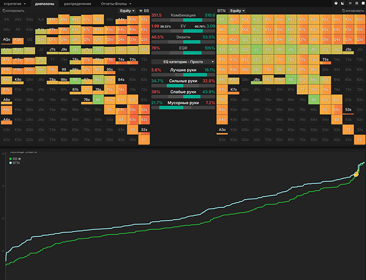The height and width of the screenshot is (280, 366).
Task: Expand the 'EQ категории - Просто' dropdown
Action: click(182, 62)
